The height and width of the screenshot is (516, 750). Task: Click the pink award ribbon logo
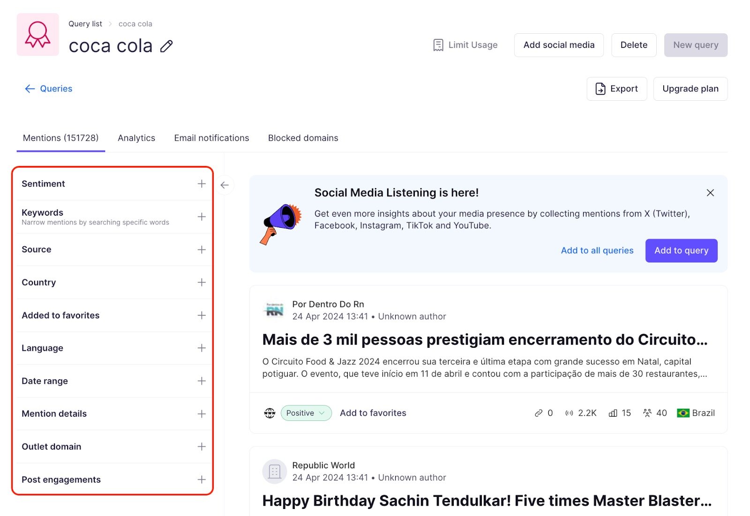click(38, 35)
